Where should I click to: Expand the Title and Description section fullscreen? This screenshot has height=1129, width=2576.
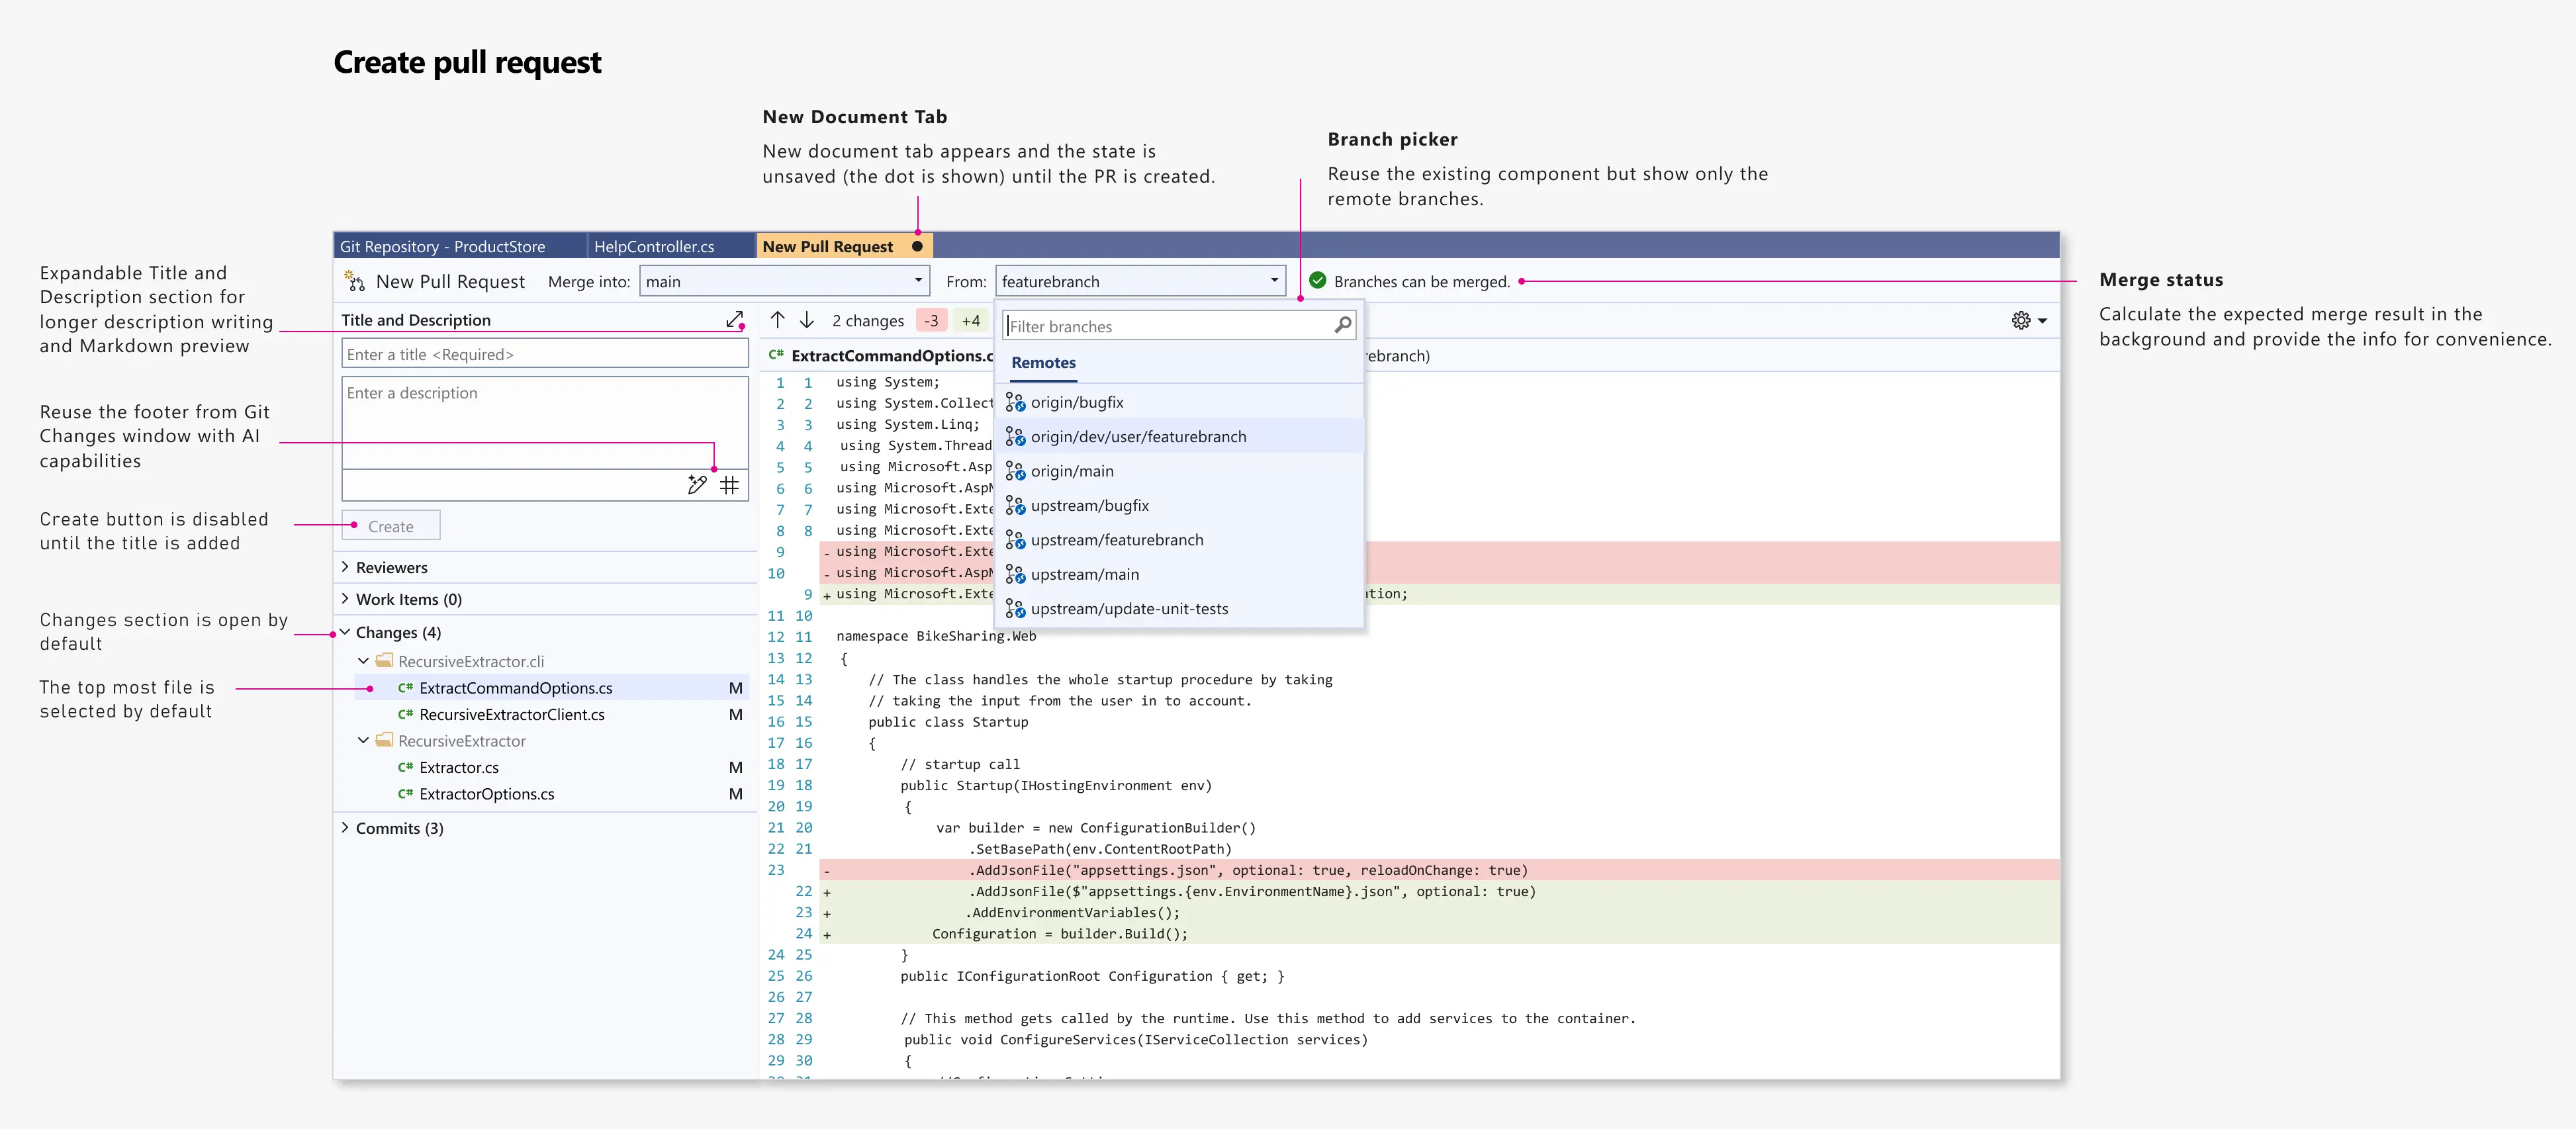tap(736, 319)
